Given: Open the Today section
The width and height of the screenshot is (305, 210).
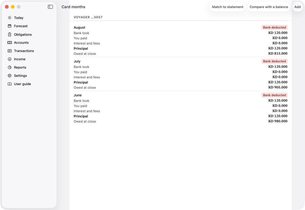Looking at the screenshot, I should (29, 18).
